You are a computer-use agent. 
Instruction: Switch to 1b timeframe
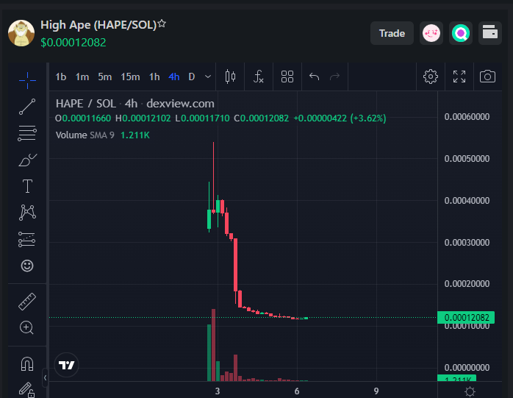pyautogui.click(x=61, y=77)
